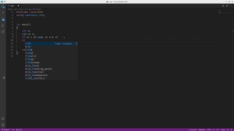Click unsaved dot on 1.cpp tab
Screen dimensions: 234x131
click(18, 6)
